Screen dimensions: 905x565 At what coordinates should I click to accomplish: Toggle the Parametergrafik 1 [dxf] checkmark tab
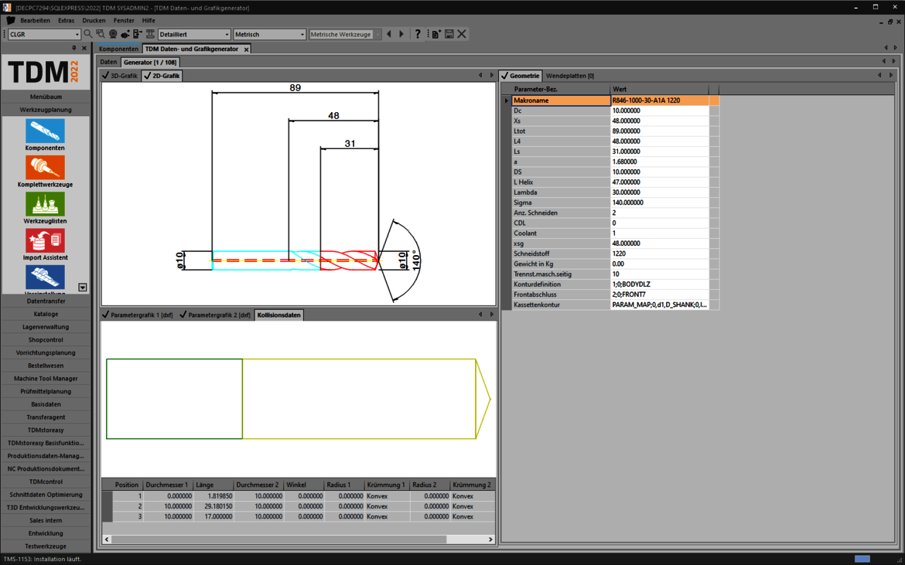click(x=138, y=315)
